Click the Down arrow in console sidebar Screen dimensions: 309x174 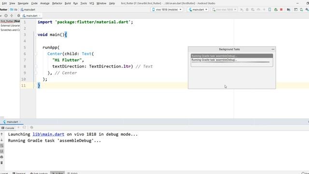coord(2,140)
